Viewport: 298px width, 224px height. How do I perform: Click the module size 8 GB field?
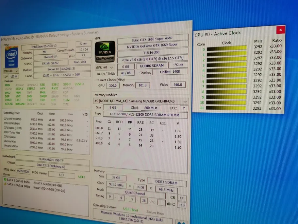(x=113, y=107)
